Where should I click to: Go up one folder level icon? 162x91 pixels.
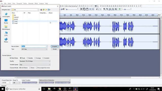coord(44,10)
